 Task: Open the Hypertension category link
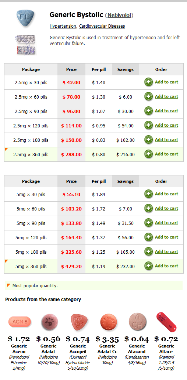tap(63, 26)
